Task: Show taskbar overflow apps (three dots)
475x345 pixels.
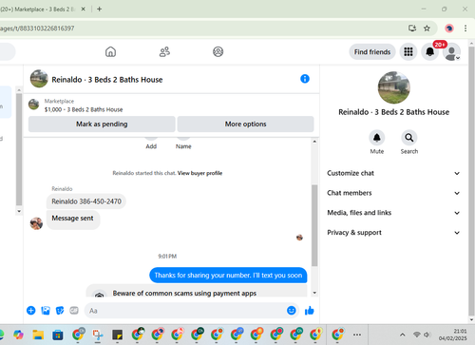Action: pyautogui.click(x=357, y=335)
